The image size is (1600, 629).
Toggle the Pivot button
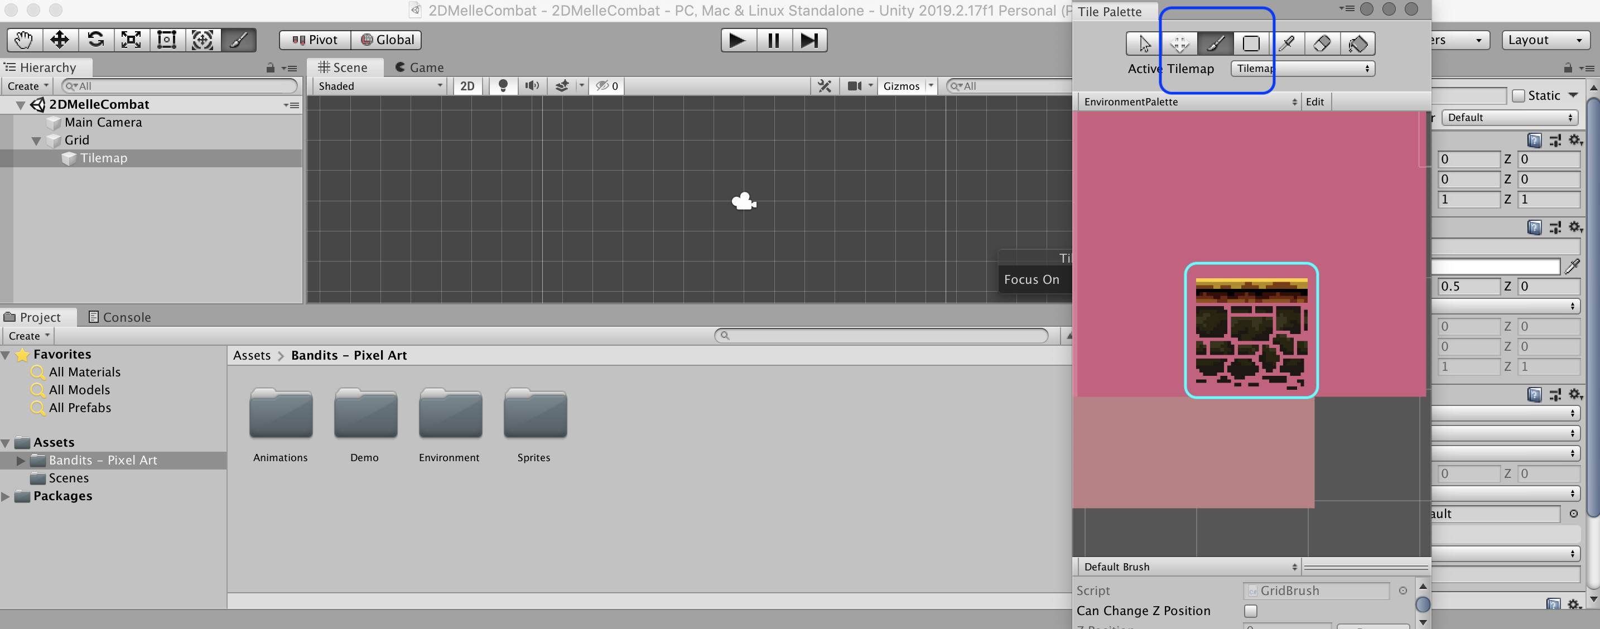tap(315, 40)
